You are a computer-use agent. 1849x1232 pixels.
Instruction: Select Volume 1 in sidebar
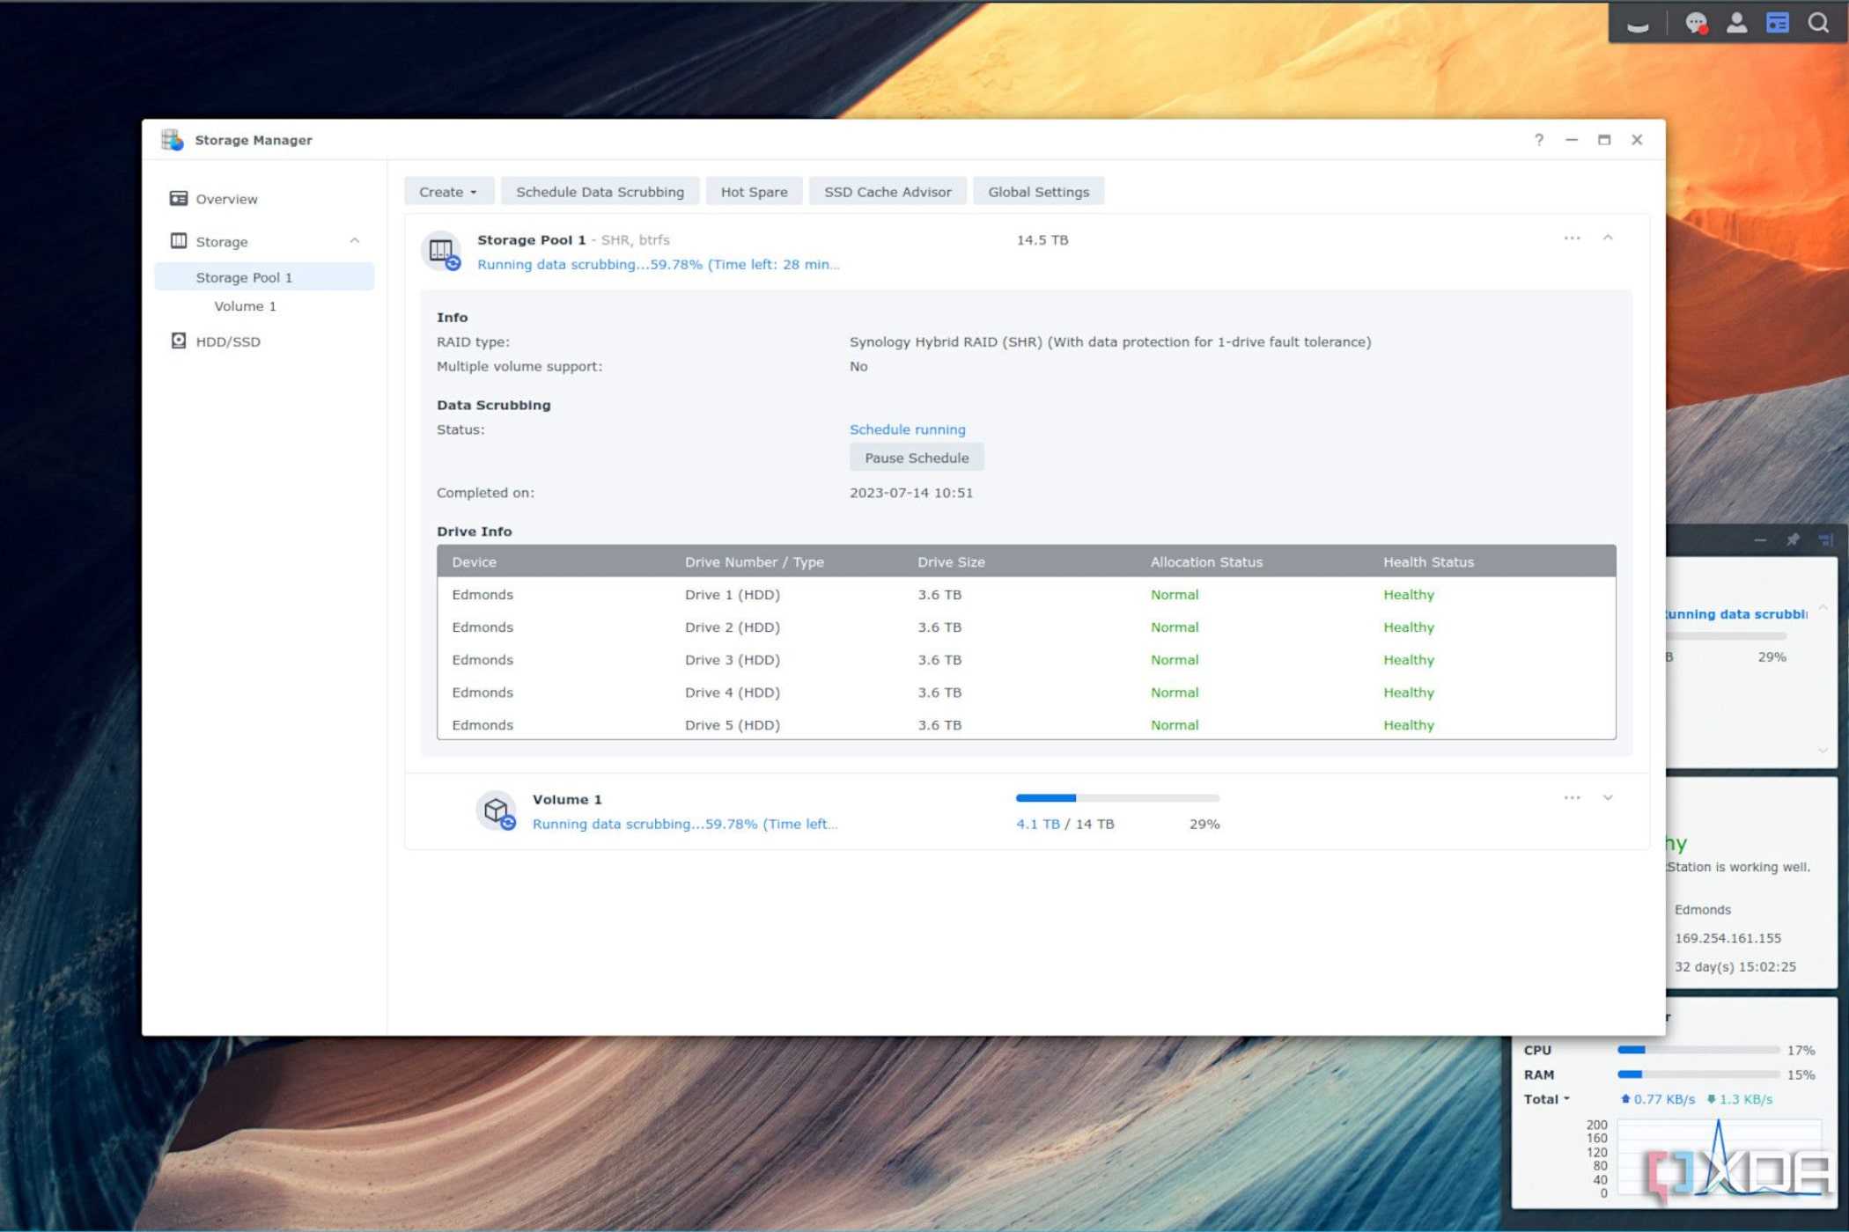tap(245, 306)
